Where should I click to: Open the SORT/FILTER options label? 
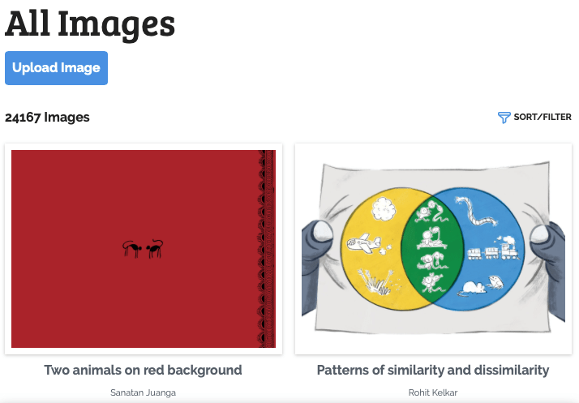pyautogui.click(x=542, y=118)
